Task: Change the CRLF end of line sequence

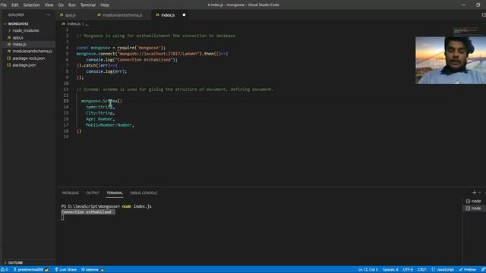Action: (422, 270)
